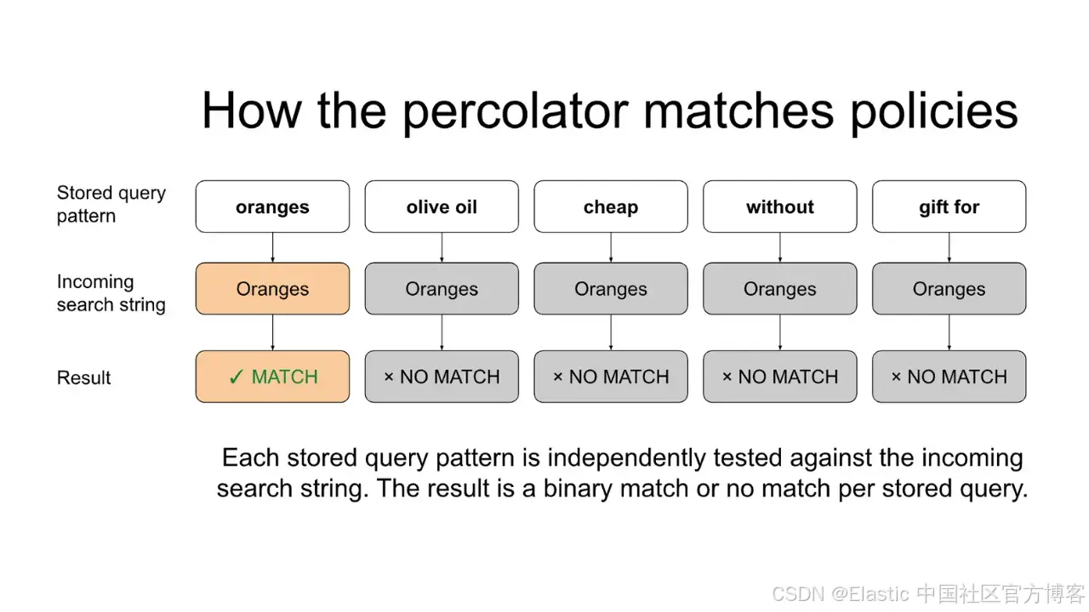Viewport: 1089px width, 612px height.
Task: Click the 'Stored query pattern' row label
Action: point(111,204)
